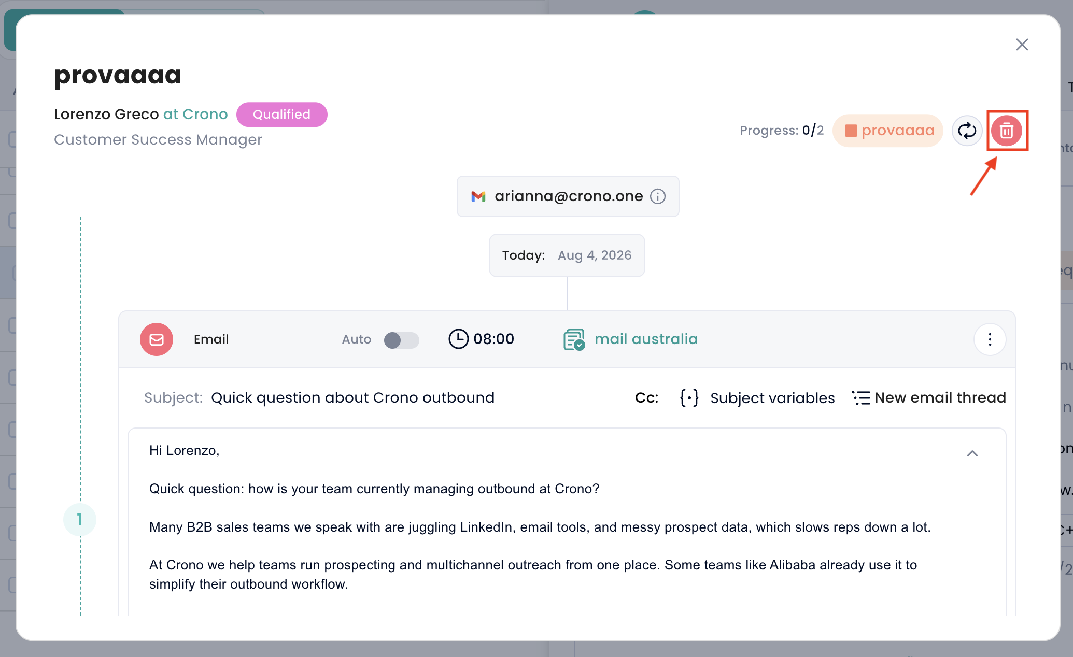Open the three-dot step options menu
Screen dimensions: 1073x657
[x=990, y=339]
